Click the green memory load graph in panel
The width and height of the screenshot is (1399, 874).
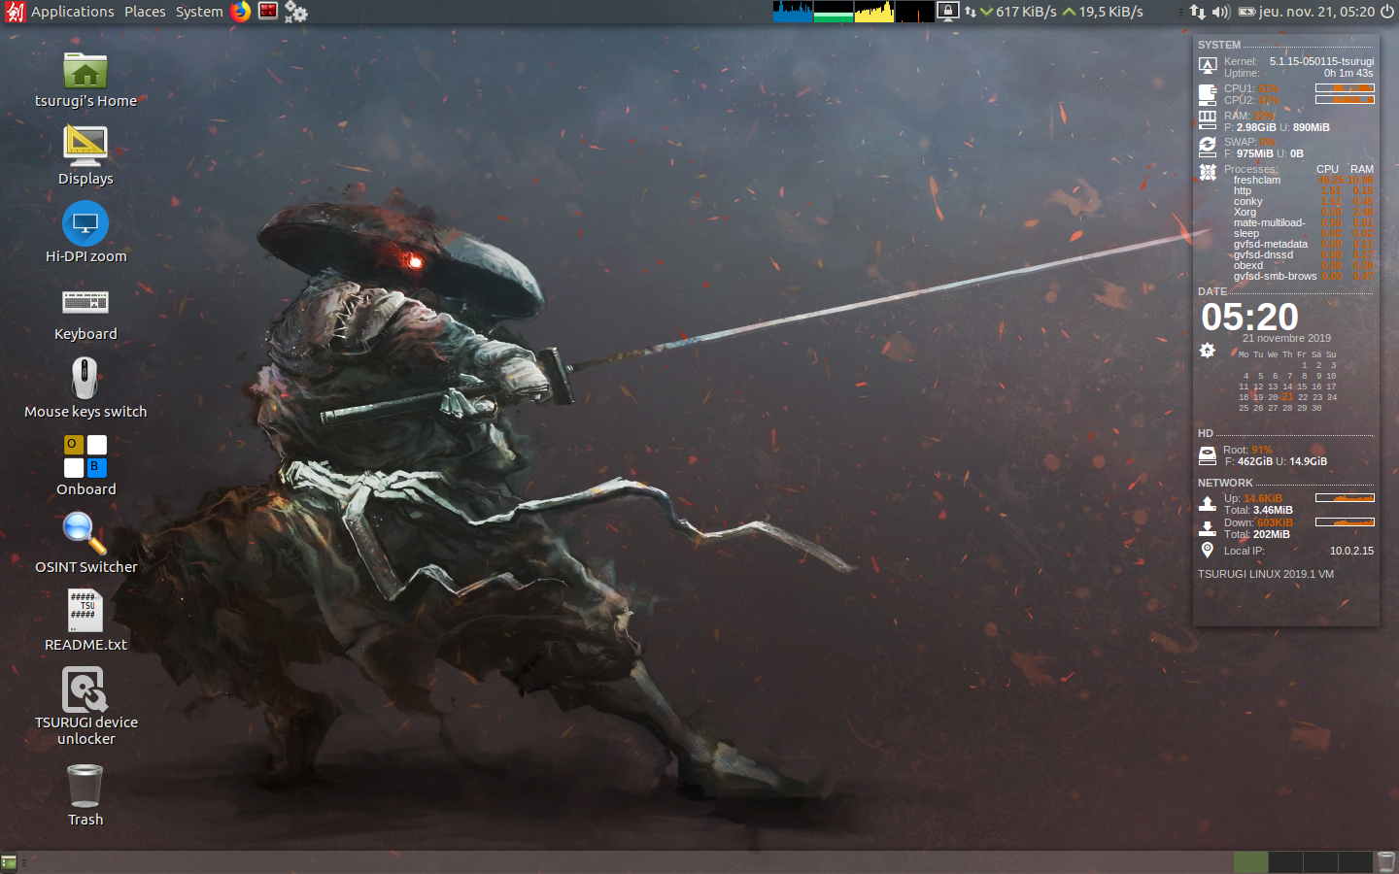tap(834, 12)
